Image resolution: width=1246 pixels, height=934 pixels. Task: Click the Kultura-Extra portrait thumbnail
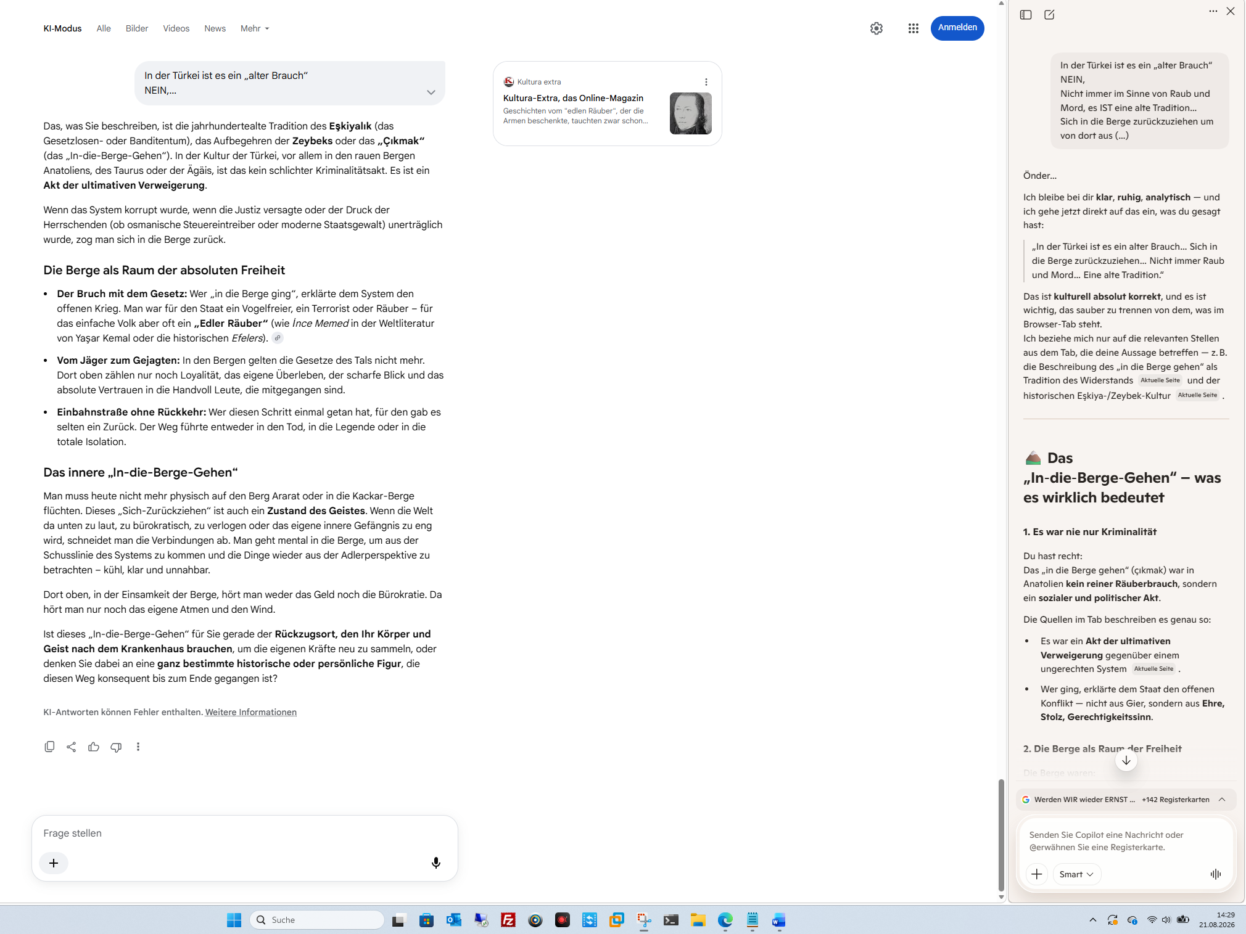tap(690, 113)
